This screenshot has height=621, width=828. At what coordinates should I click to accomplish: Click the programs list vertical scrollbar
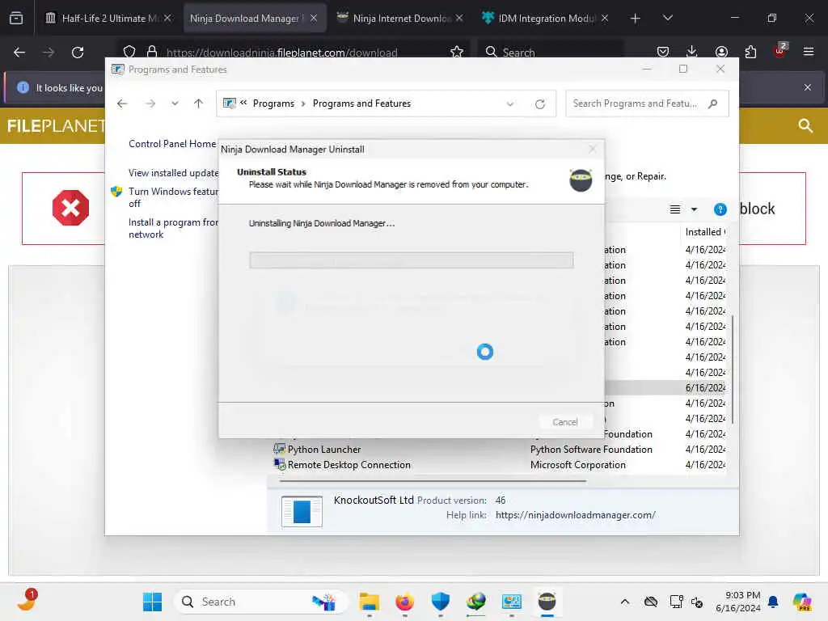pyautogui.click(x=733, y=370)
